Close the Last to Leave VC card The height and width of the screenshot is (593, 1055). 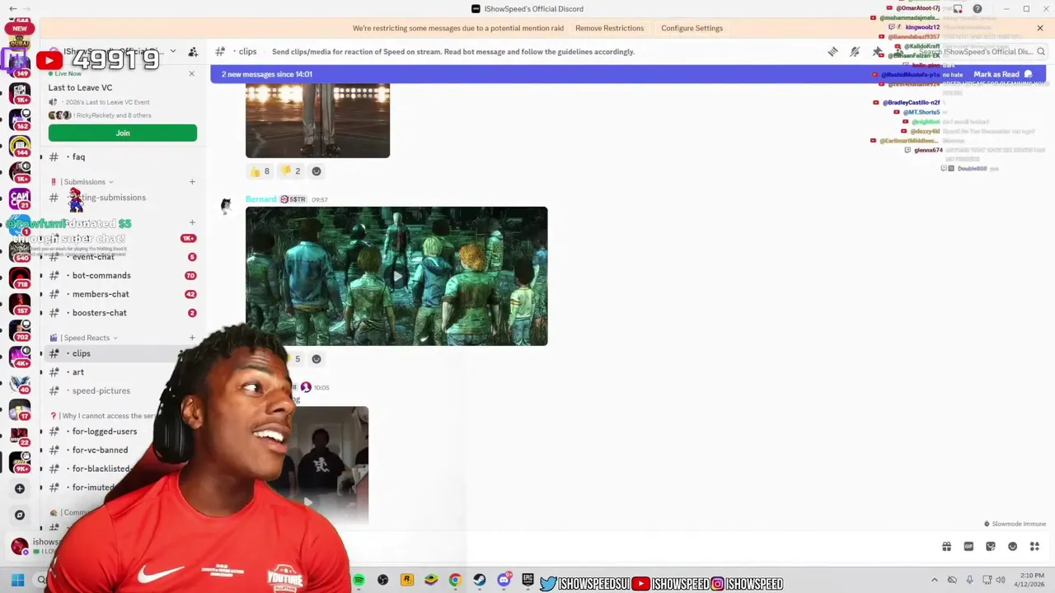192,73
